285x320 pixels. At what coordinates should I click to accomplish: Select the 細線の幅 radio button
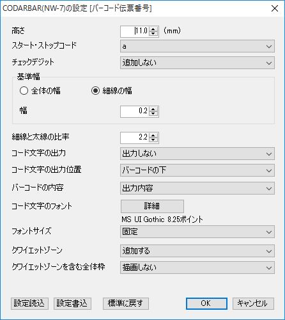coord(95,91)
